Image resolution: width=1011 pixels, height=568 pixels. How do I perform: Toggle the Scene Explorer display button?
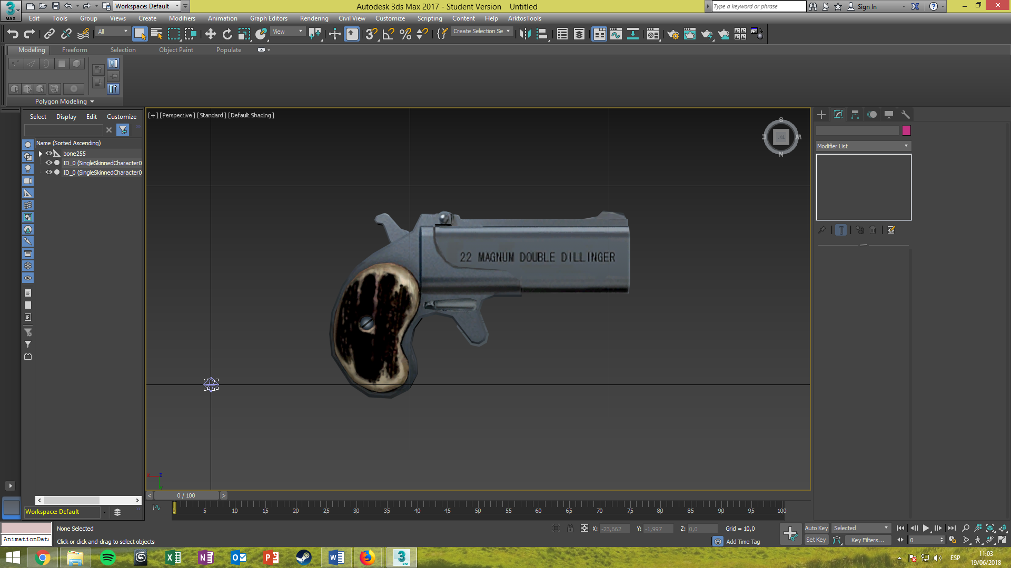coord(562,34)
